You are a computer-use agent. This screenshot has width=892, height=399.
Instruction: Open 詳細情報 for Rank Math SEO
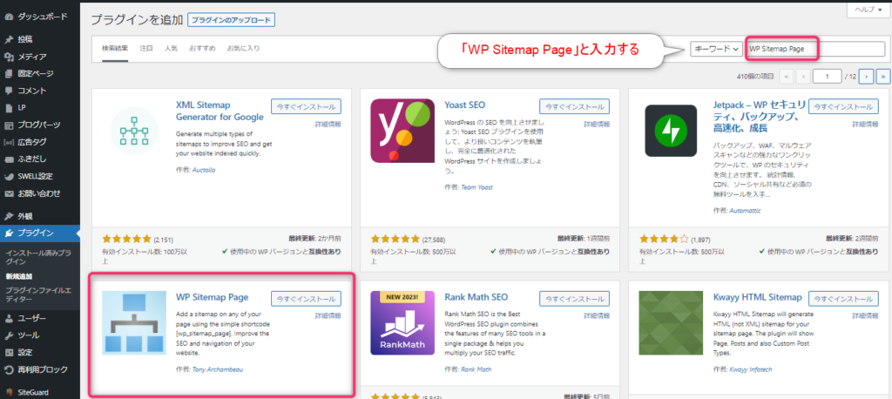point(596,316)
